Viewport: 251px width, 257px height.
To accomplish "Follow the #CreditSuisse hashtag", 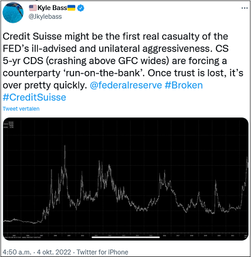I will coord(35,97).
